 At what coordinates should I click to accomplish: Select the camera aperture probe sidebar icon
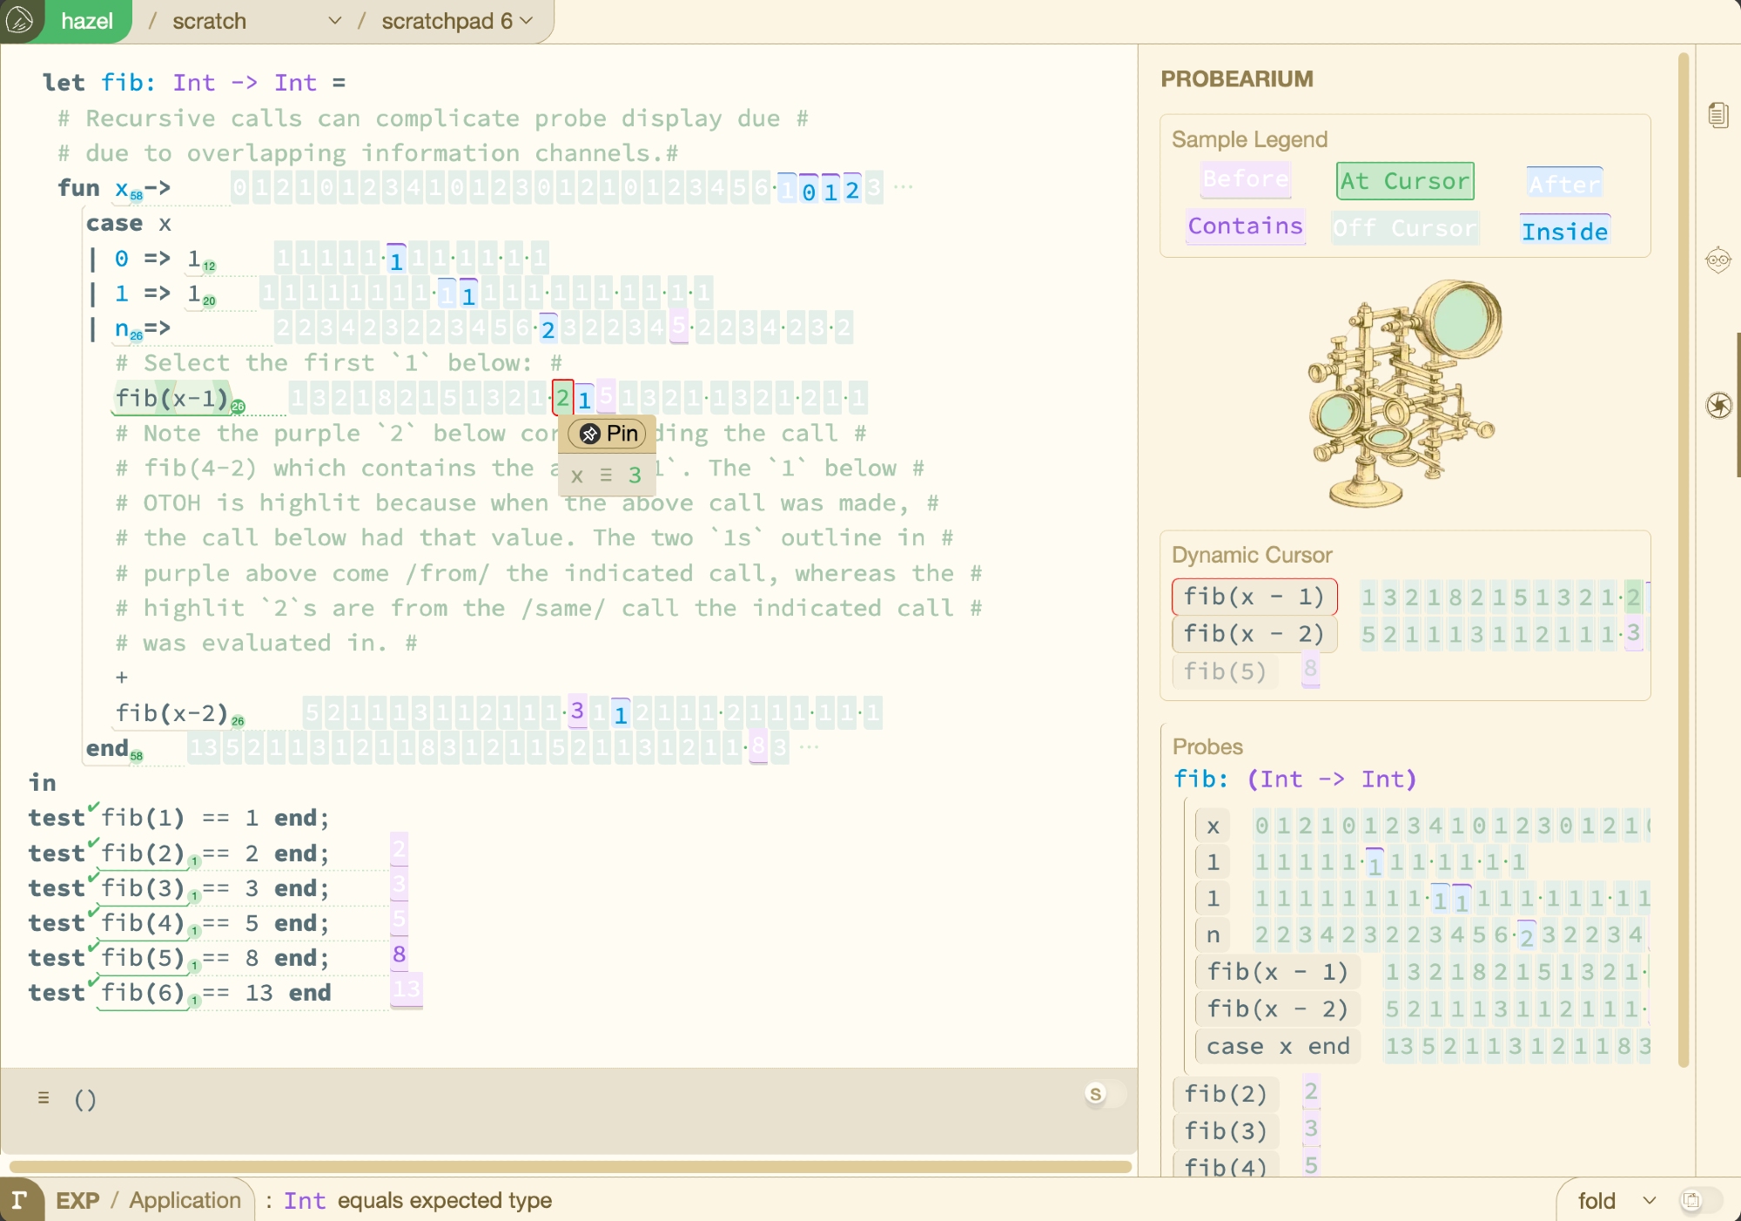pyautogui.click(x=1717, y=405)
